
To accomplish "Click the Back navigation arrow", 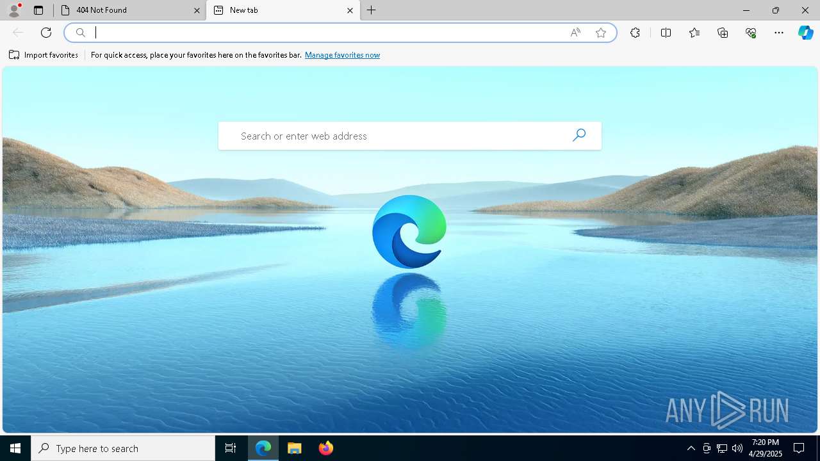I will point(18,33).
